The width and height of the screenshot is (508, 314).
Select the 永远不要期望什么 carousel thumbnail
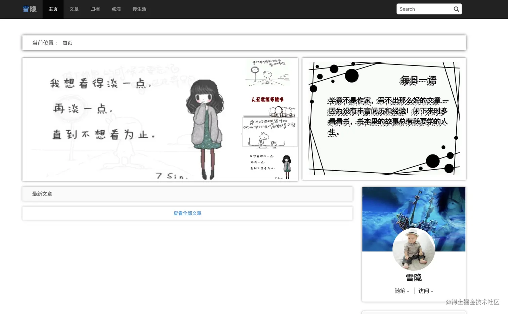(269, 131)
